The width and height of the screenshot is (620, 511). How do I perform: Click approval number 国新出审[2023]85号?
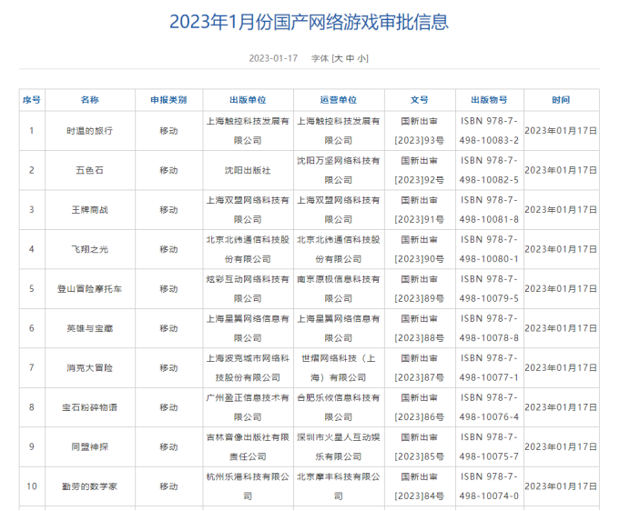[420, 446]
